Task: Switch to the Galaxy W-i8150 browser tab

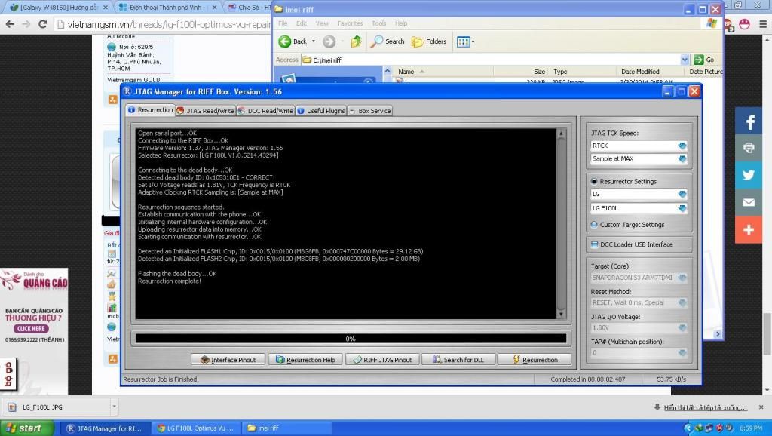Action: coord(58,8)
